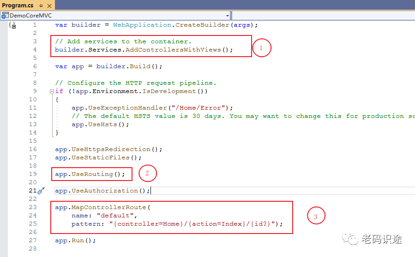The height and width of the screenshot is (257, 415).
Task: Click line number 9 in the margin
Action: [x=35, y=91]
